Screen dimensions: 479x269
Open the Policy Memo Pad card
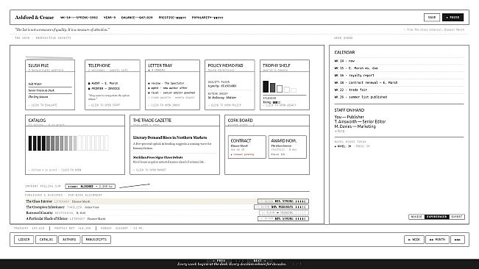click(230, 85)
